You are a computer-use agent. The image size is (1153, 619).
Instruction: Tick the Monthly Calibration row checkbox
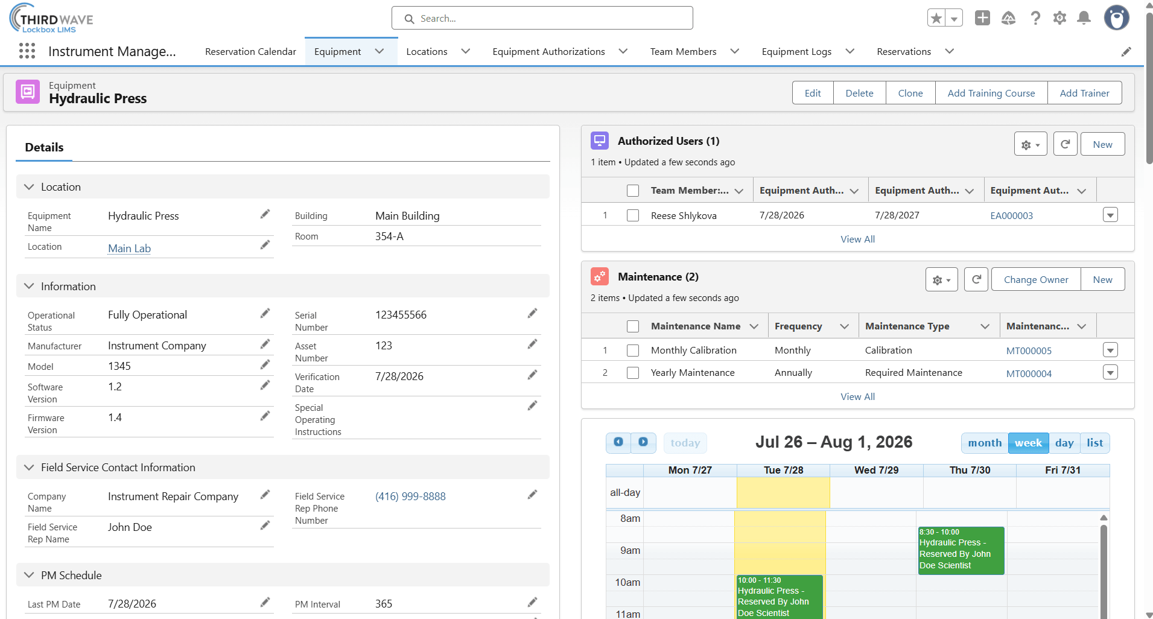tap(633, 351)
